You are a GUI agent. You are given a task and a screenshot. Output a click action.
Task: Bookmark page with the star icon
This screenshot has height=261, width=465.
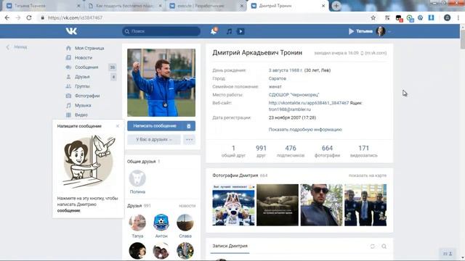point(373,17)
